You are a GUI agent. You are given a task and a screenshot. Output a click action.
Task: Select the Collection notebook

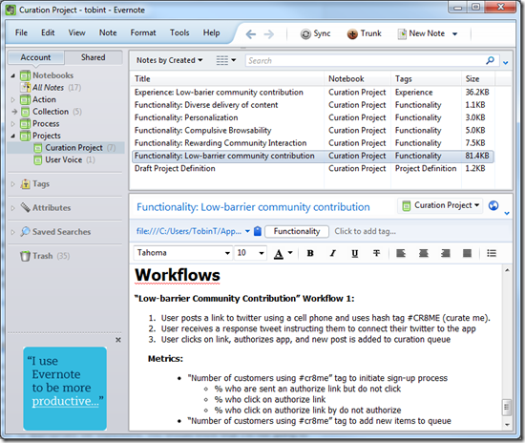click(51, 112)
